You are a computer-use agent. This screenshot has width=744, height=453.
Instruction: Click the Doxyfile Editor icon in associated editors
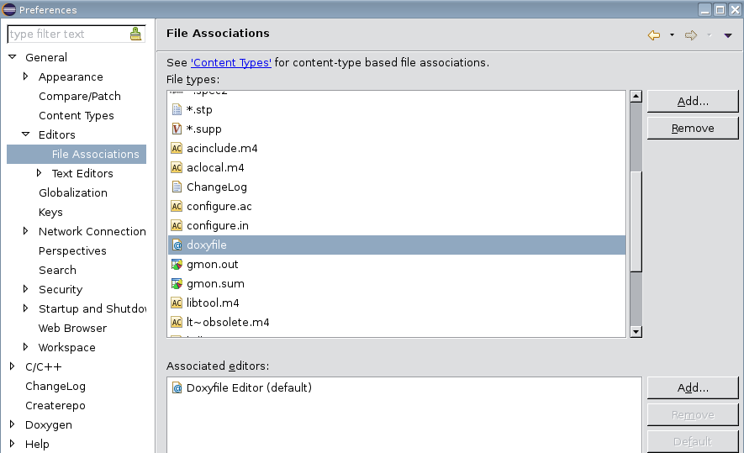click(x=177, y=388)
